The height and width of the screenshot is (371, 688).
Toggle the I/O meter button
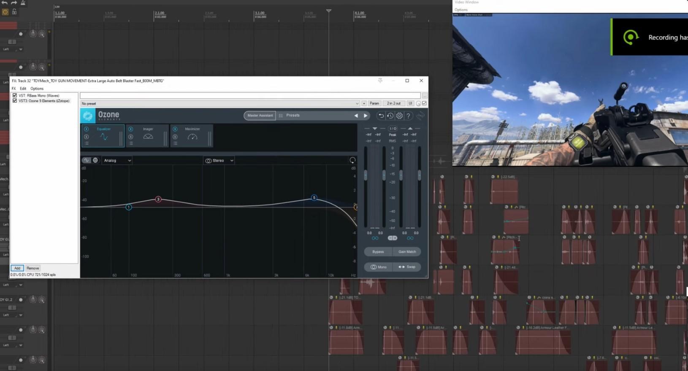pos(393,128)
